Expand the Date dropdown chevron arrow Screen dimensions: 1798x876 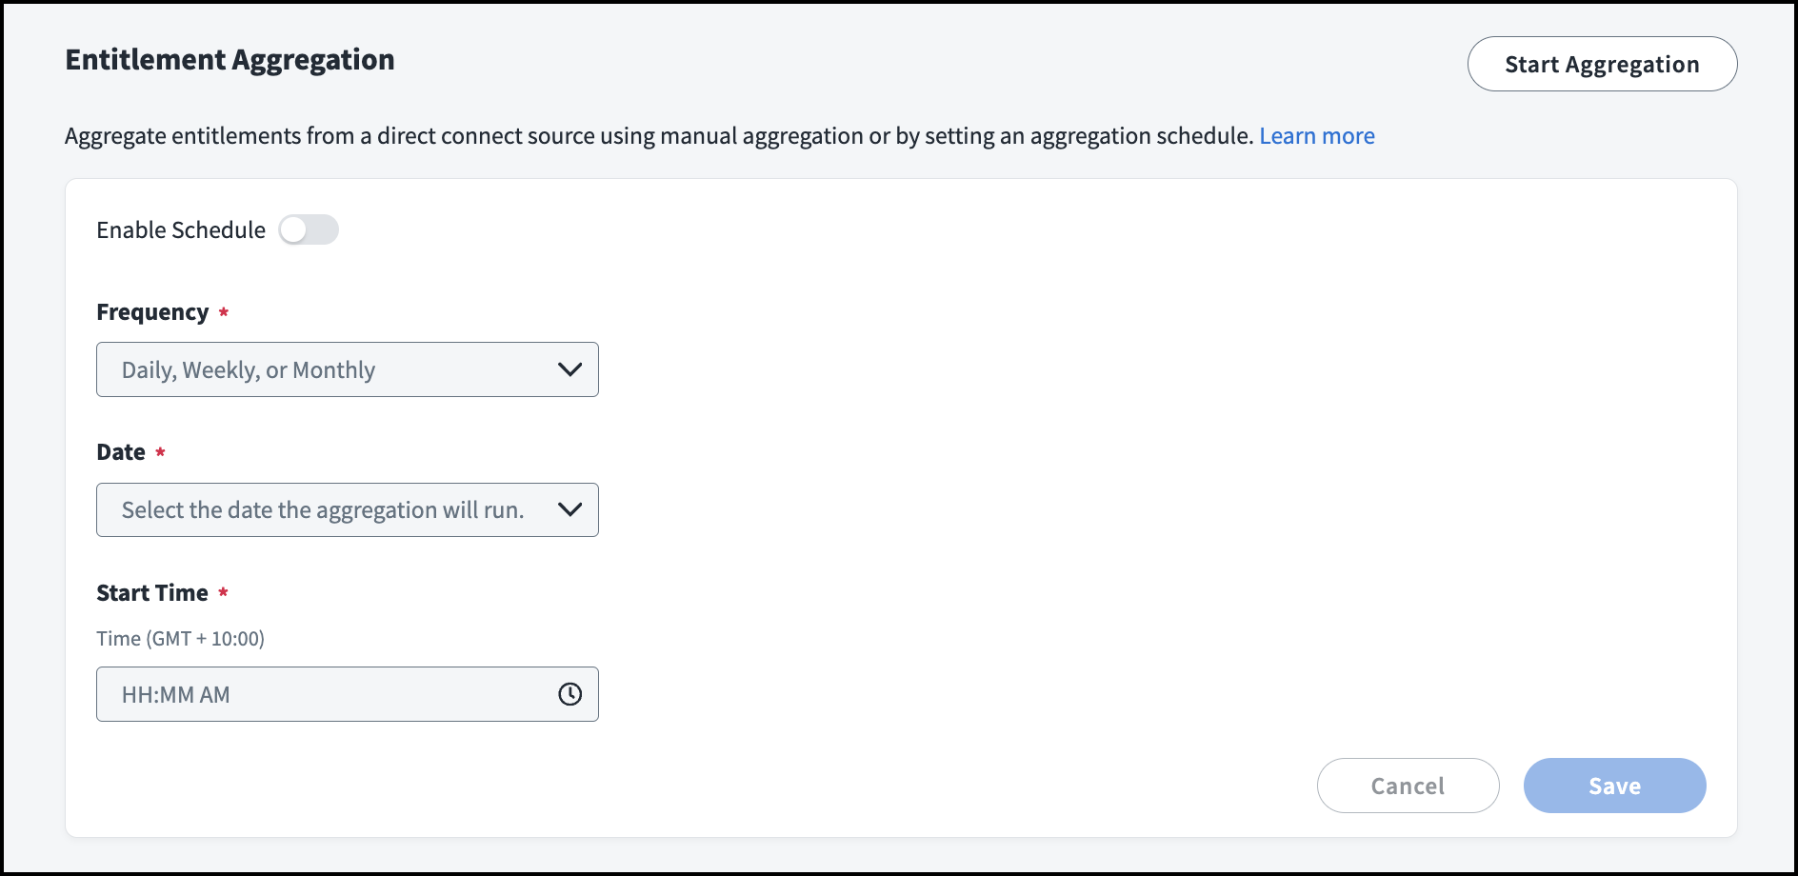pos(569,509)
